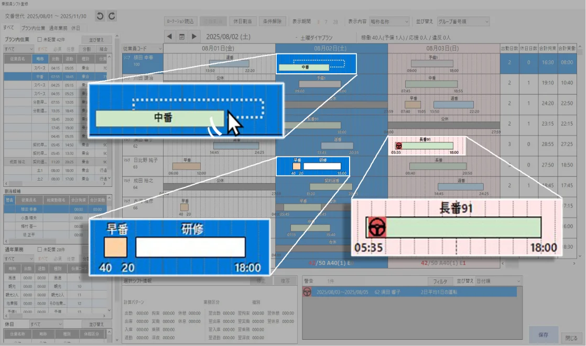
Task: Click 並び替え button in 休日 panel
Action: click(x=96, y=324)
